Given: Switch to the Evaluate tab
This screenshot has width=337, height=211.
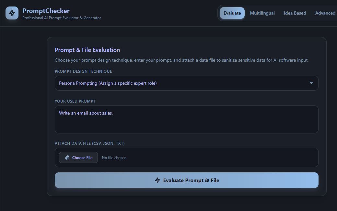Looking at the screenshot, I should point(232,13).
